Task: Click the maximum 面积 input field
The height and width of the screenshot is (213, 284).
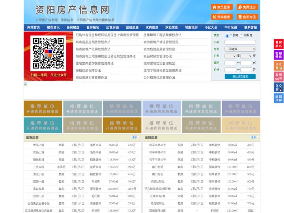Action: coord(246,63)
